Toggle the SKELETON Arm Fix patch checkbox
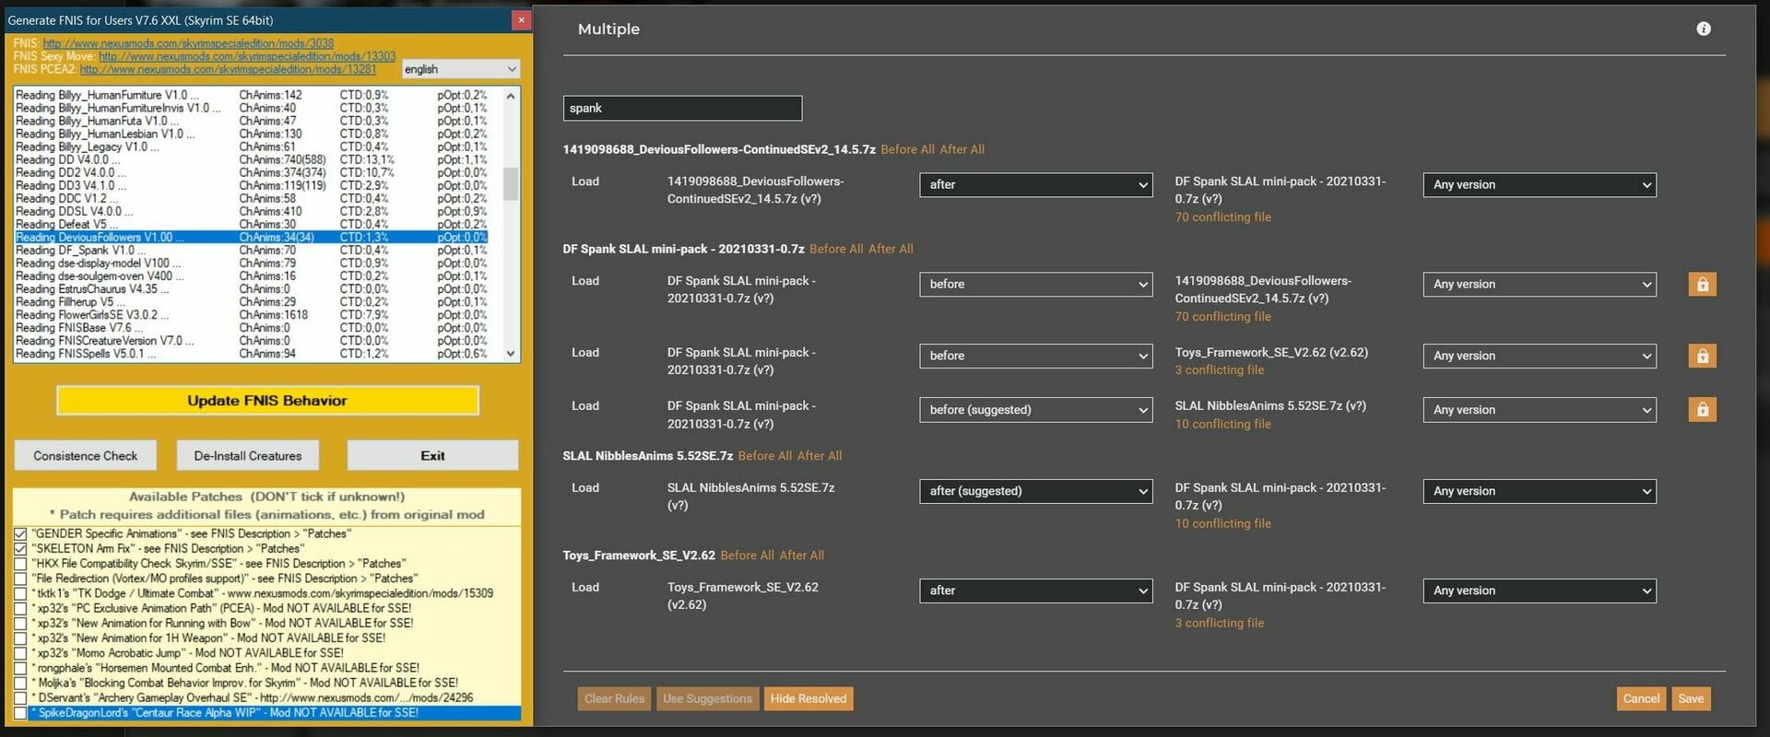 pos(20,548)
